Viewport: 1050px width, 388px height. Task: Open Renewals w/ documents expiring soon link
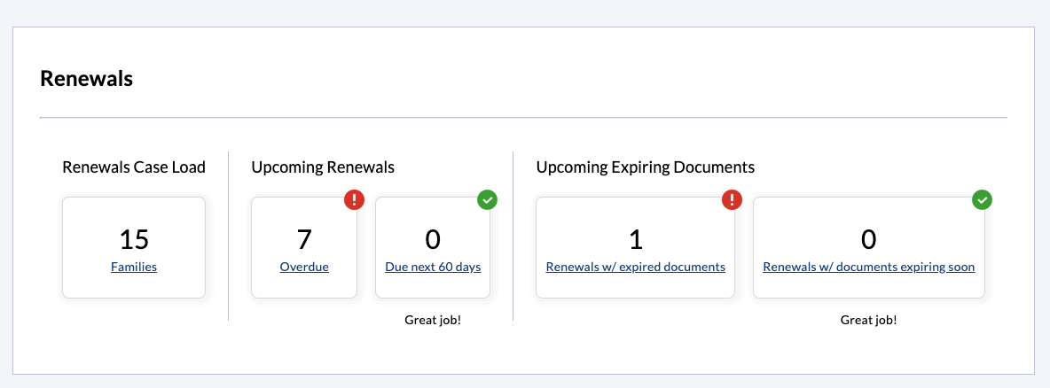pyautogui.click(x=868, y=267)
